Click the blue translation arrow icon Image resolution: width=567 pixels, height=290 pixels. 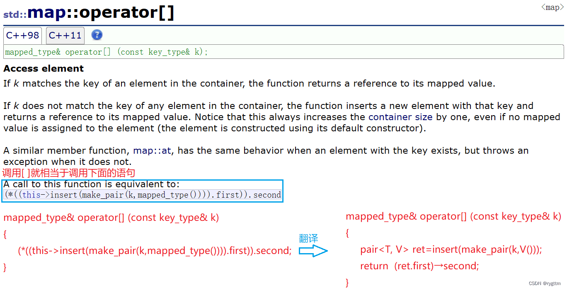tap(313, 251)
